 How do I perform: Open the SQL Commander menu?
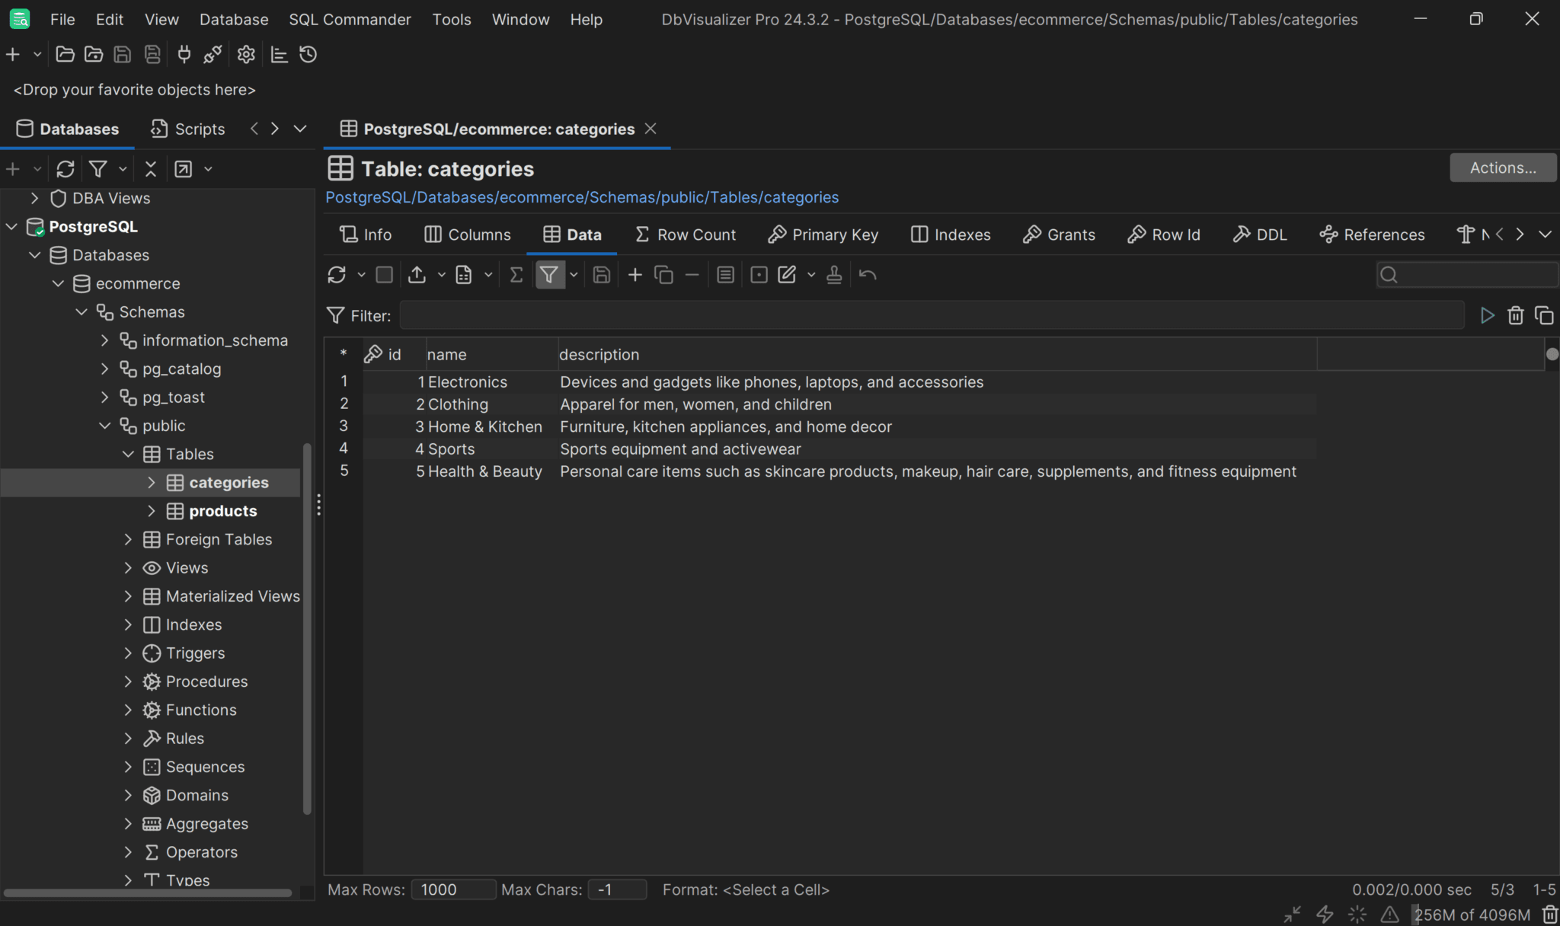click(349, 19)
